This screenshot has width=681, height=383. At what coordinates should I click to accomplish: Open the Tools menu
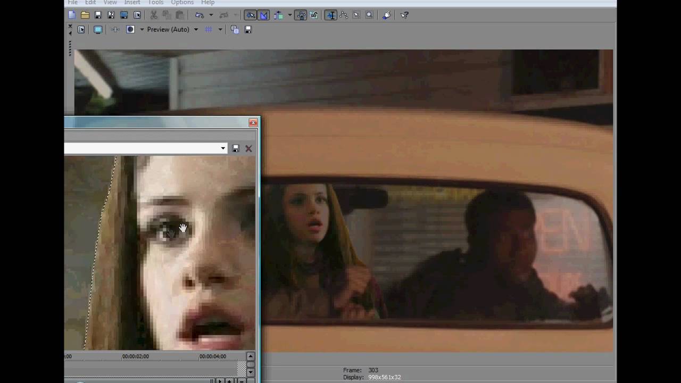click(x=155, y=3)
